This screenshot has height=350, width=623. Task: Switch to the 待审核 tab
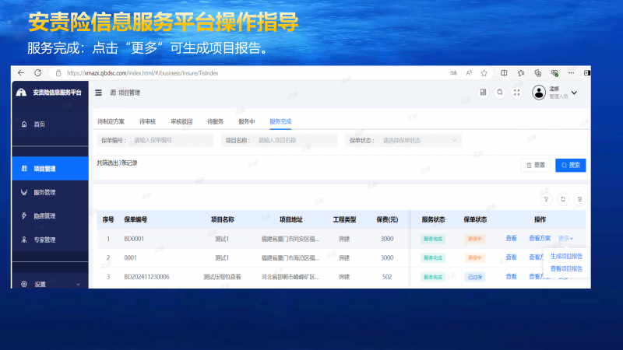pyautogui.click(x=147, y=121)
